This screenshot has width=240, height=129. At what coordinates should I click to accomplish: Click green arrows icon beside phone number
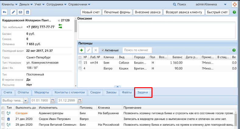60,27
